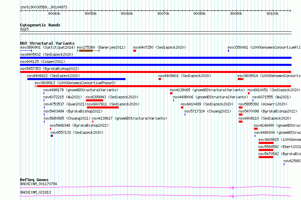Select nsv5895392 (Almarri2020) label
The height and width of the screenshot is (200, 301).
(263, 104)
